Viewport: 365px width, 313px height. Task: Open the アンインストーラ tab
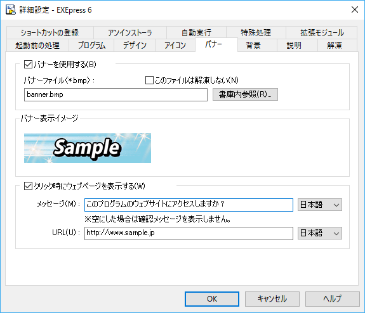coord(130,33)
